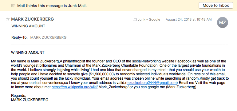Screen dimensions: 237x111
Task: Open the mzuckerberg2444@gmail.com email link
Action: (x=152, y=83)
